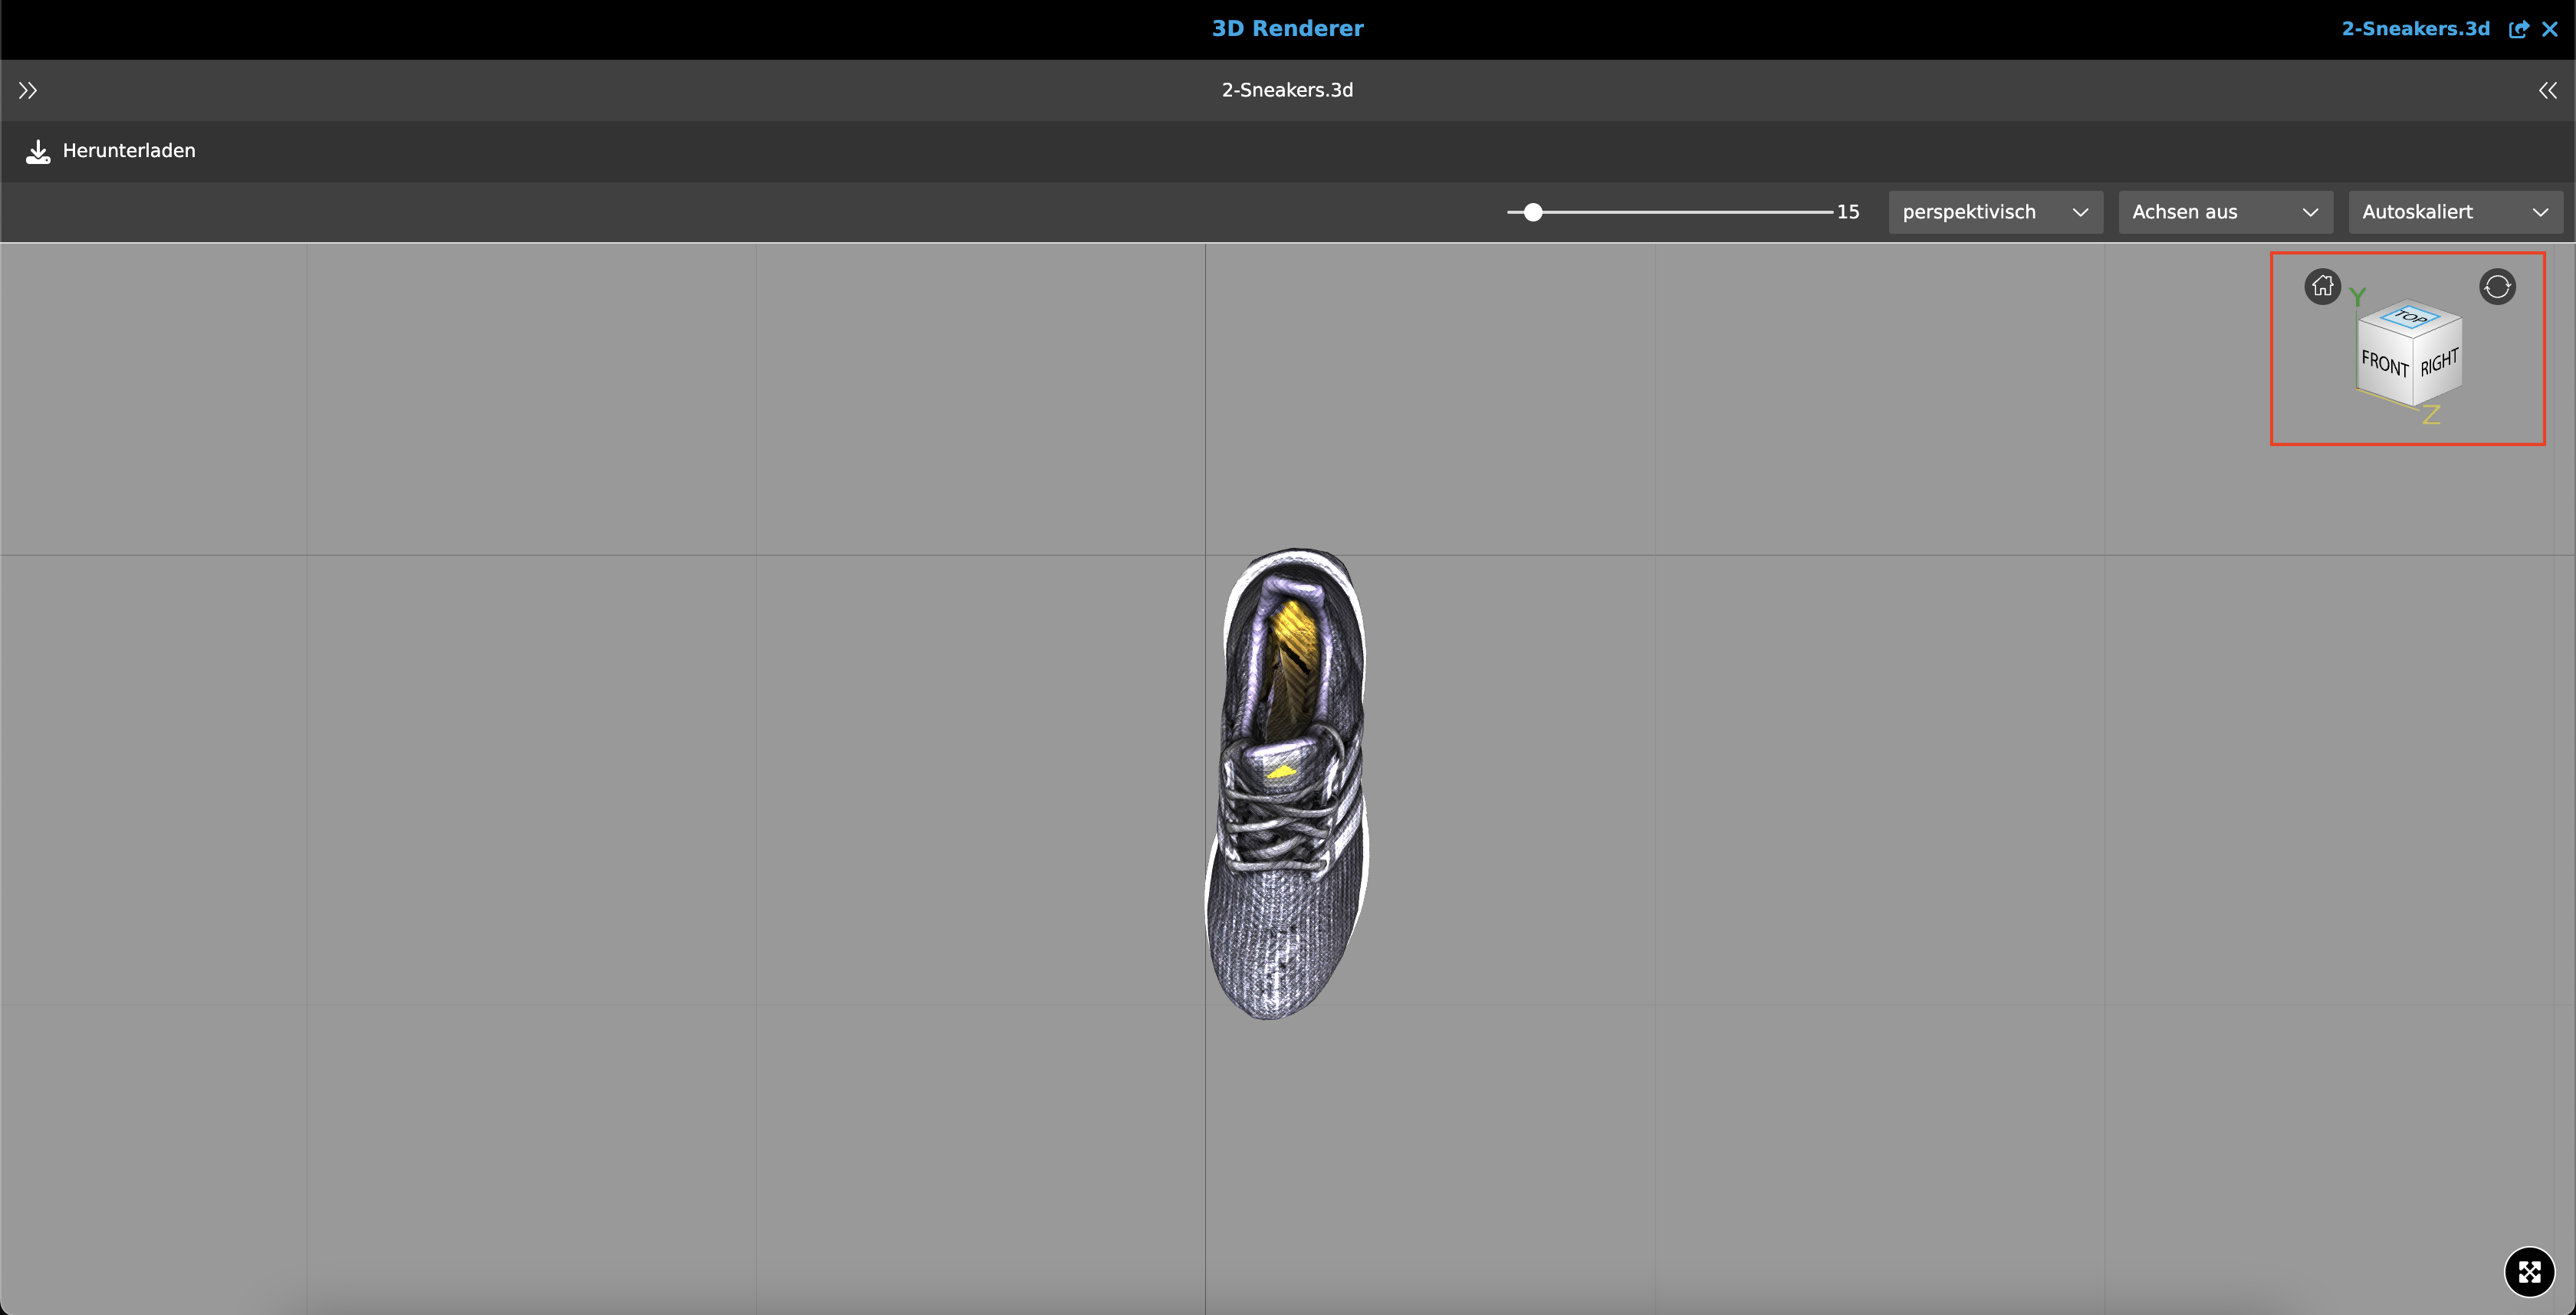This screenshot has width=2576, height=1315.
Task: Collapse the right panel with the double chevron
Action: coord(2547,91)
